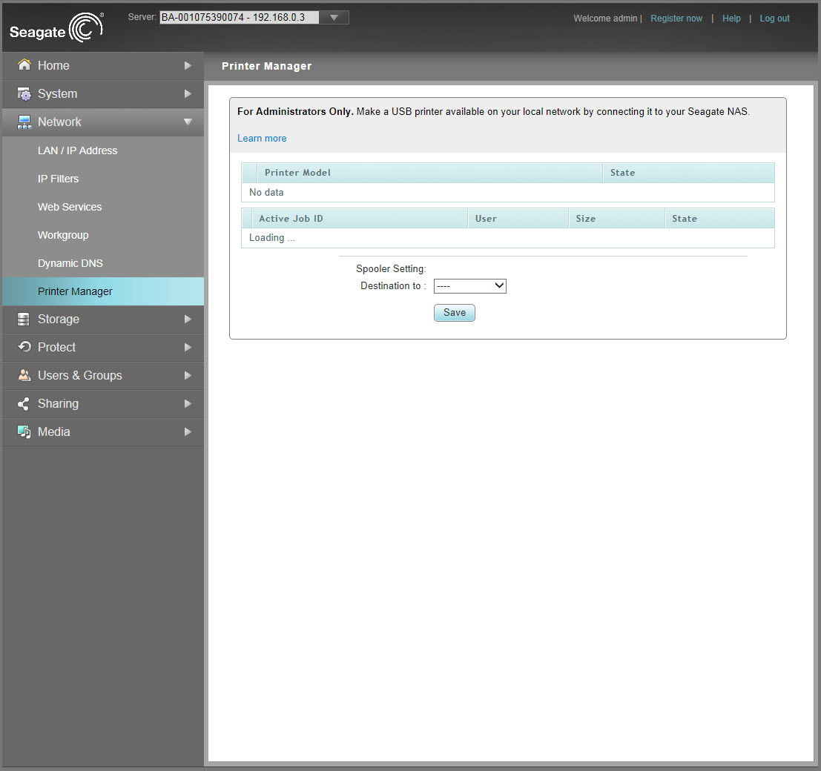
Task: Open the Media menu label
Action: [x=54, y=431]
